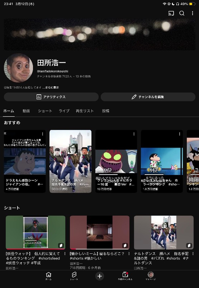Tap チャンネルを編集 edit channel button
The width and height of the screenshot is (199, 288).
point(148,97)
